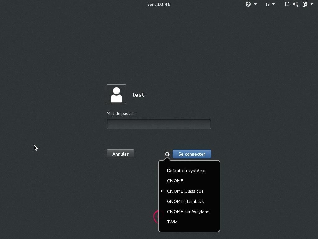
Task: Open the clock showing ven. 10:48
Action: (159, 4)
